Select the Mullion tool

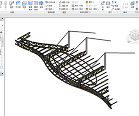(41, 4)
